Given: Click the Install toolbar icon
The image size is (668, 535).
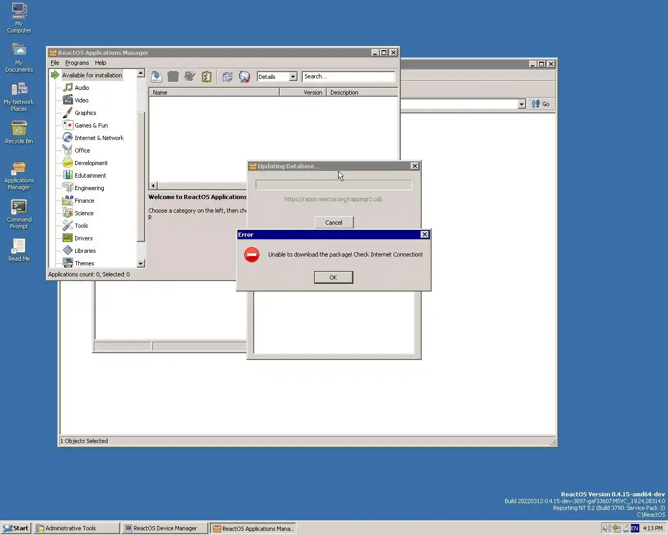Looking at the screenshot, I should [x=157, y=77].
